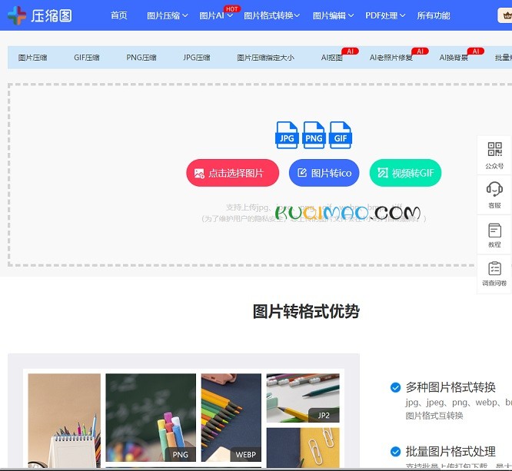The width and height of the screenshot is (512, 471).
Task: Click the convert icon inside 视频转GIF button
Action: [383, 173]
